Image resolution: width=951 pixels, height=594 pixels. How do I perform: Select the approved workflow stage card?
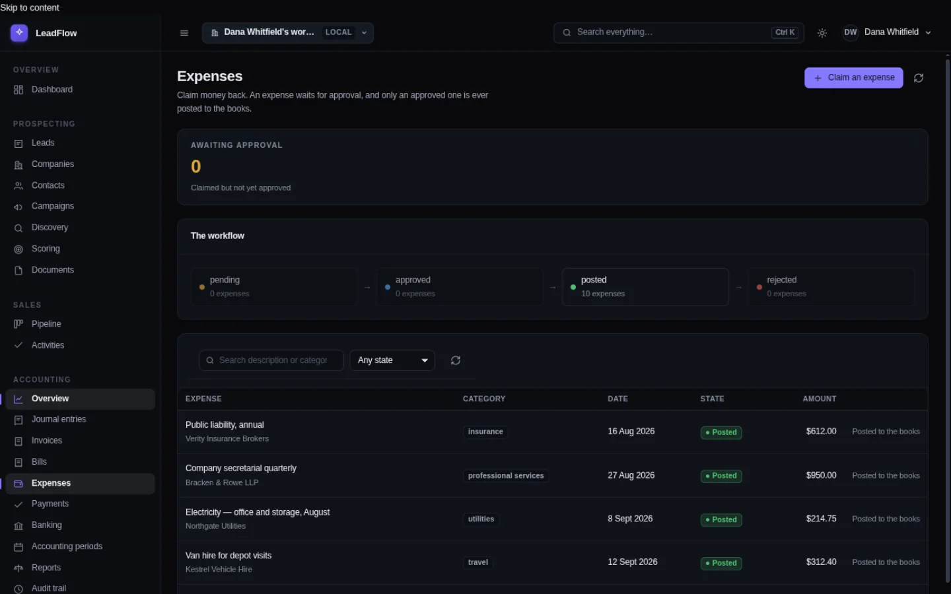[460, 287]
